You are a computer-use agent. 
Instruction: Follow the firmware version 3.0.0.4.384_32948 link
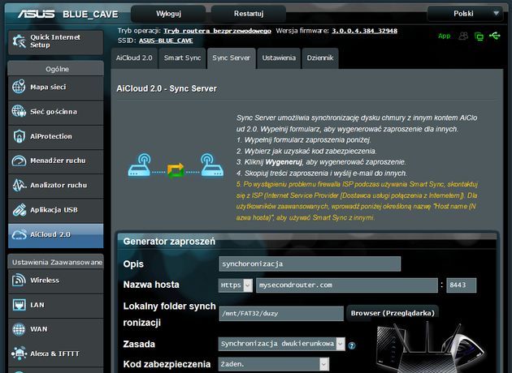coord(364,31)
